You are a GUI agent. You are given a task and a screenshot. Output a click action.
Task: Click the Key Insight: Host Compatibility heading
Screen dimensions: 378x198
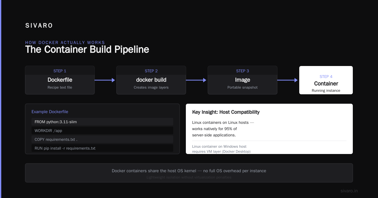pyautogui.click(x=226, y=112)
